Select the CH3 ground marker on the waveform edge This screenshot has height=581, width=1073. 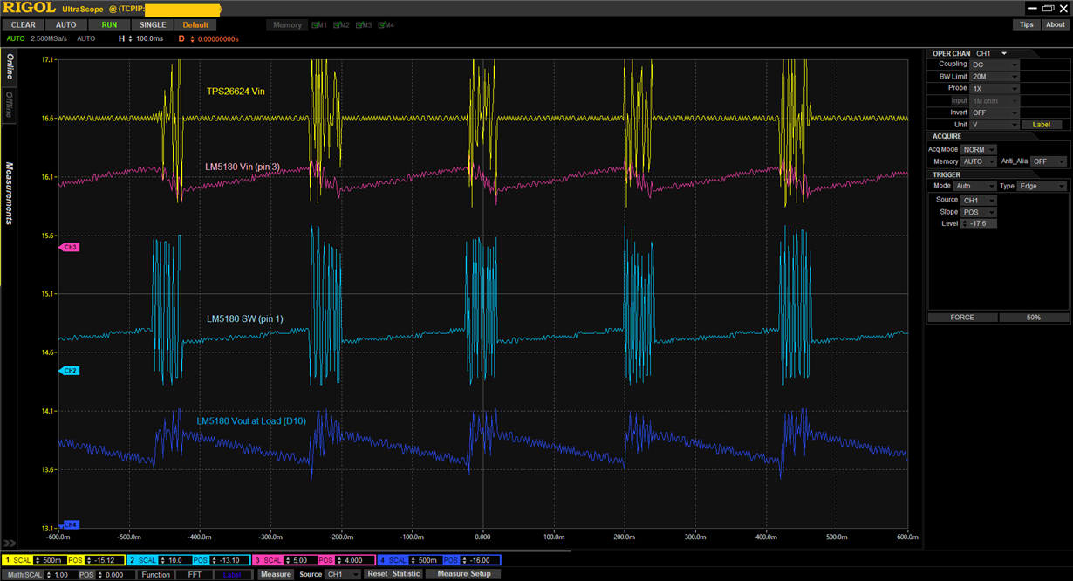(70, 247)
